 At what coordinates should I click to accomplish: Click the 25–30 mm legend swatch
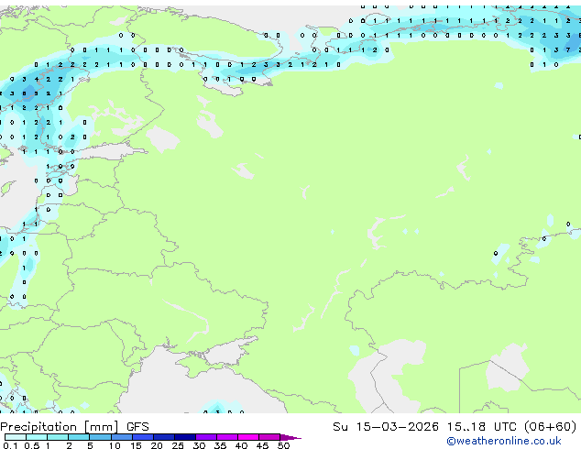pos(185,437)
